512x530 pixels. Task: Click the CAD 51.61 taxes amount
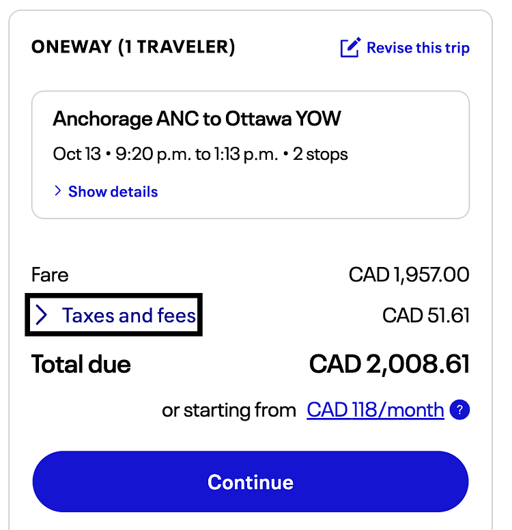coord(426,316)
